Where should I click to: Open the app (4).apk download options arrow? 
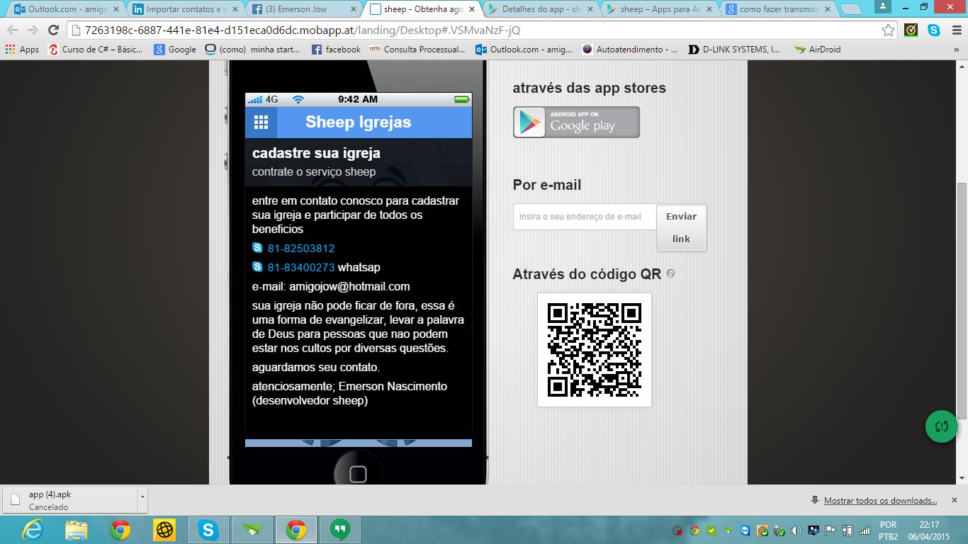tap(142, 497)
